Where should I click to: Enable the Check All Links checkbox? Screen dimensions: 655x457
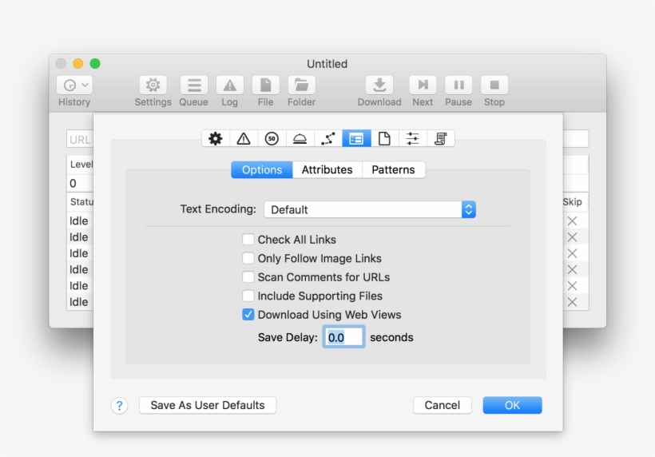pyautogui.click(x=248, y=240)
